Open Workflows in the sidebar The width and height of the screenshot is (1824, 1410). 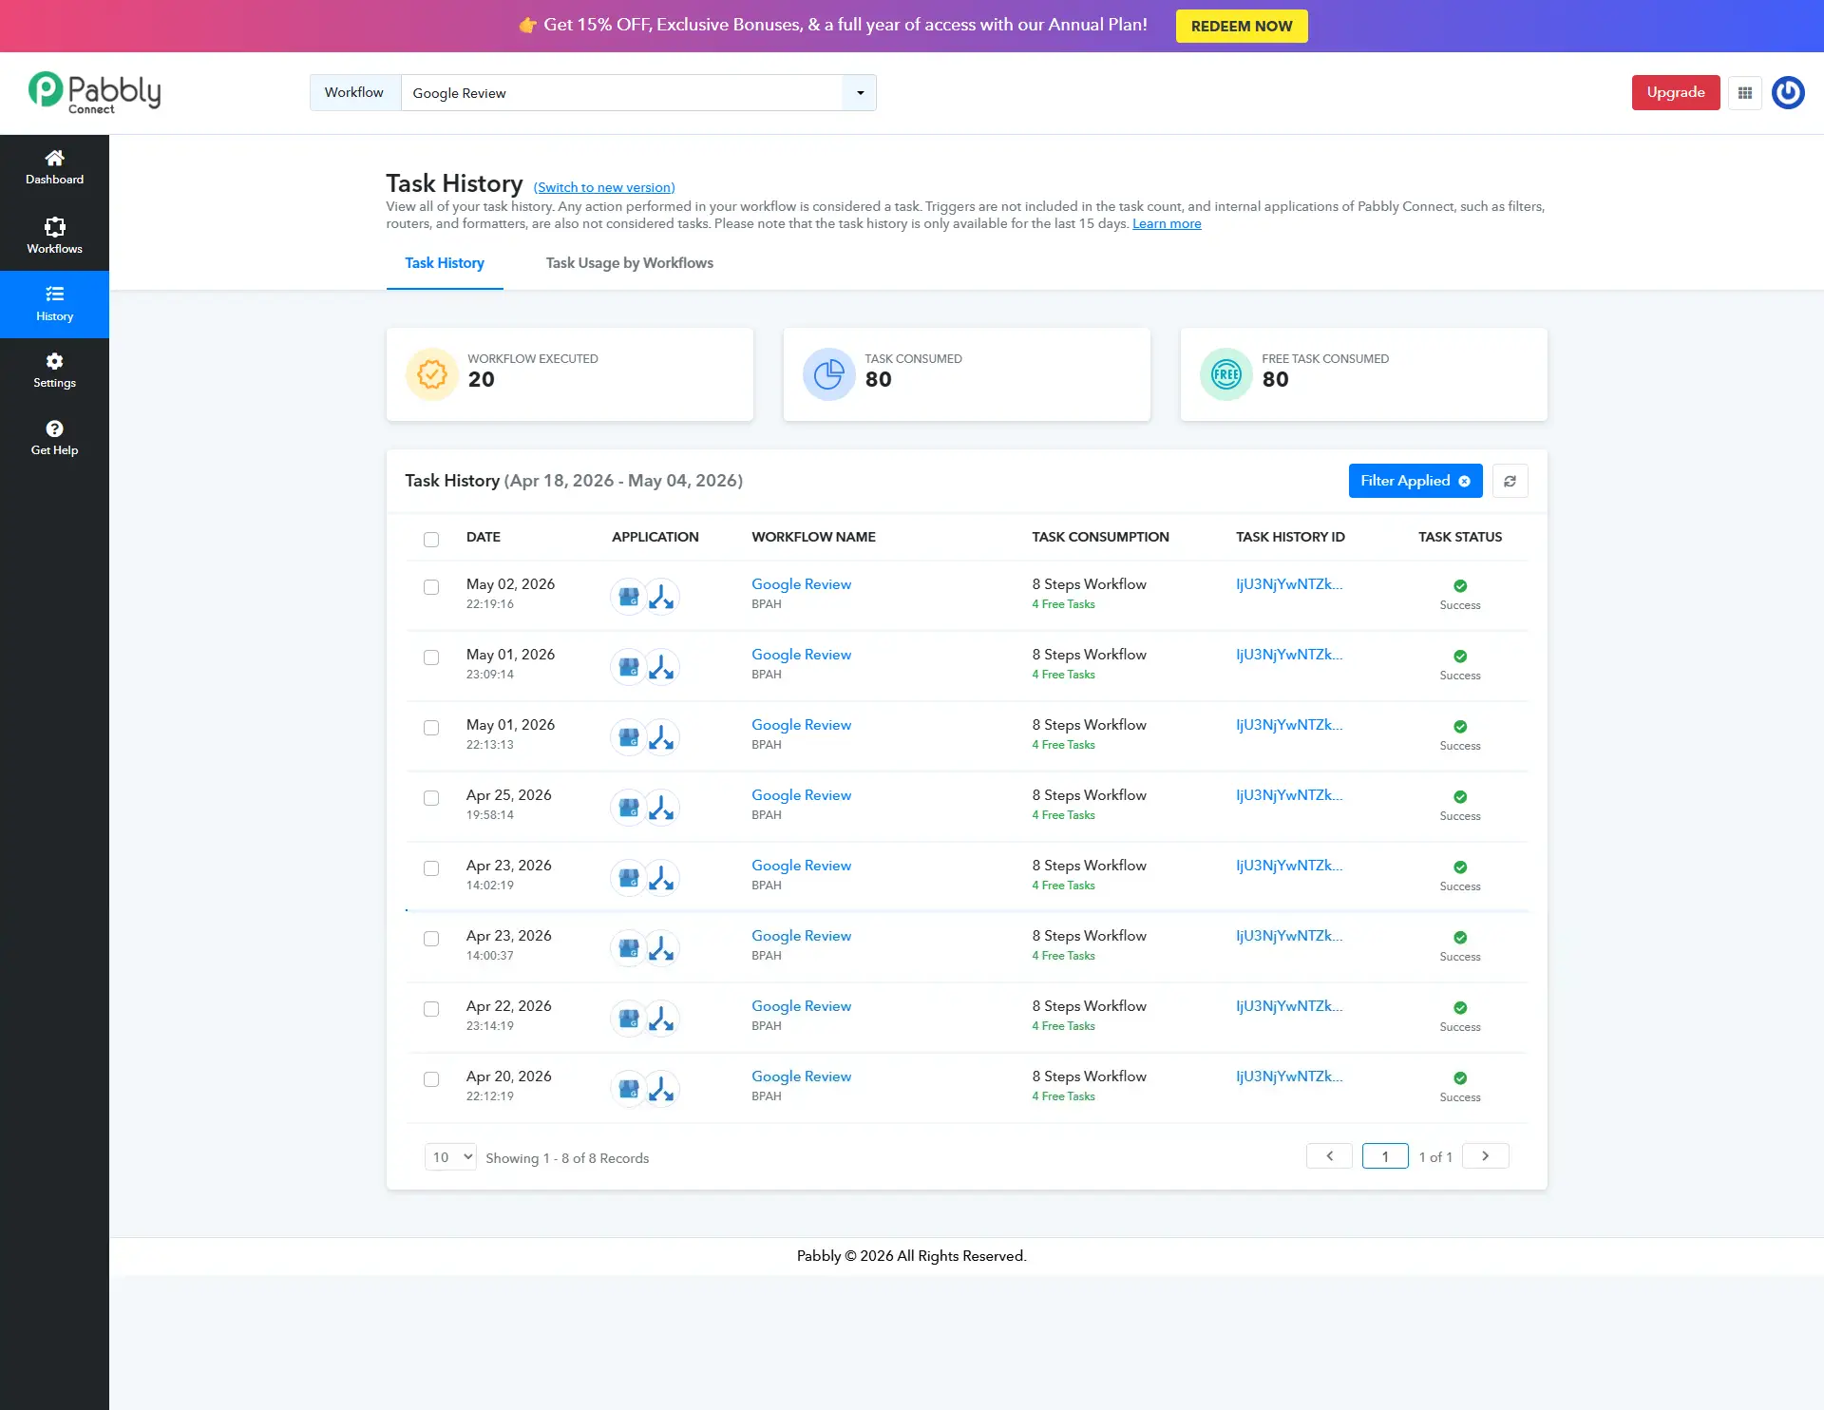tap(54, 236)
